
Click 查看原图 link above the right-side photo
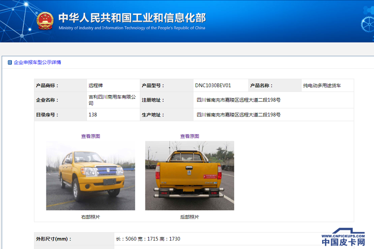[91, 136]
